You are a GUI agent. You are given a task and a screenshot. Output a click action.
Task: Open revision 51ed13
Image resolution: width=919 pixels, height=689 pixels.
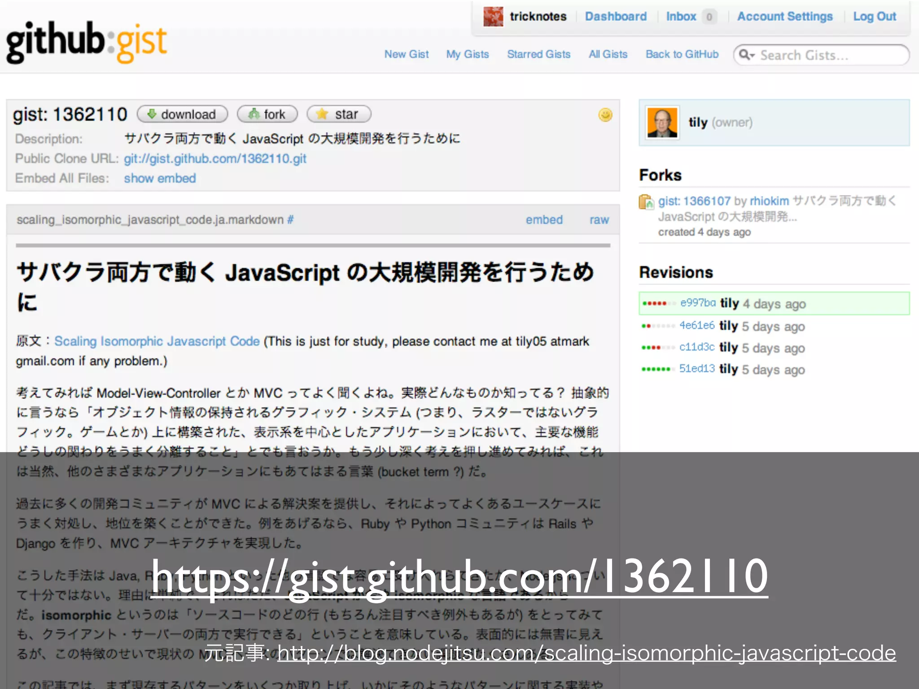coord(697,369)
